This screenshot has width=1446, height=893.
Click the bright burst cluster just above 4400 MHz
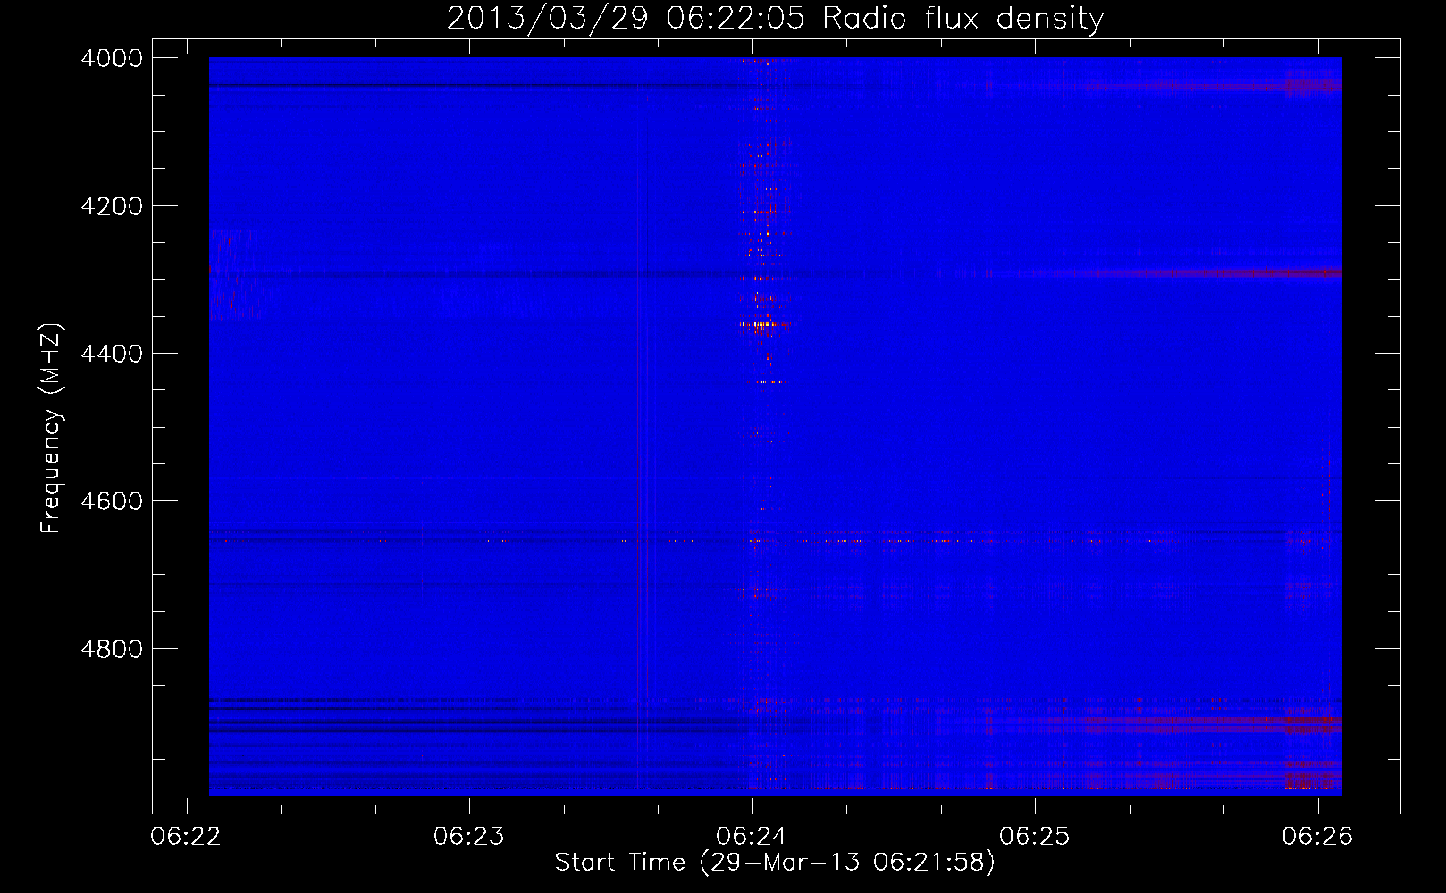760,326
